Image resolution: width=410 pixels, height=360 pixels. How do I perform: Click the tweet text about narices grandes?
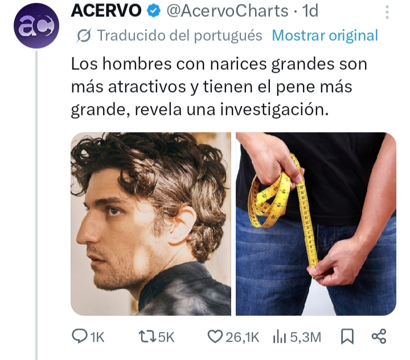219,87
